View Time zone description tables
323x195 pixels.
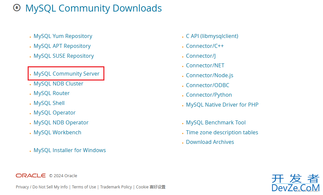222,132
